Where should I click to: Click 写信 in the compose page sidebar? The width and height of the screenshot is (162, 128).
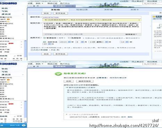click(x=5, y=11)
